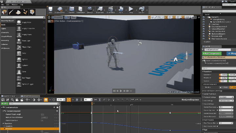Click the Sequencer key diamond icon

click(x=34, y=100)
